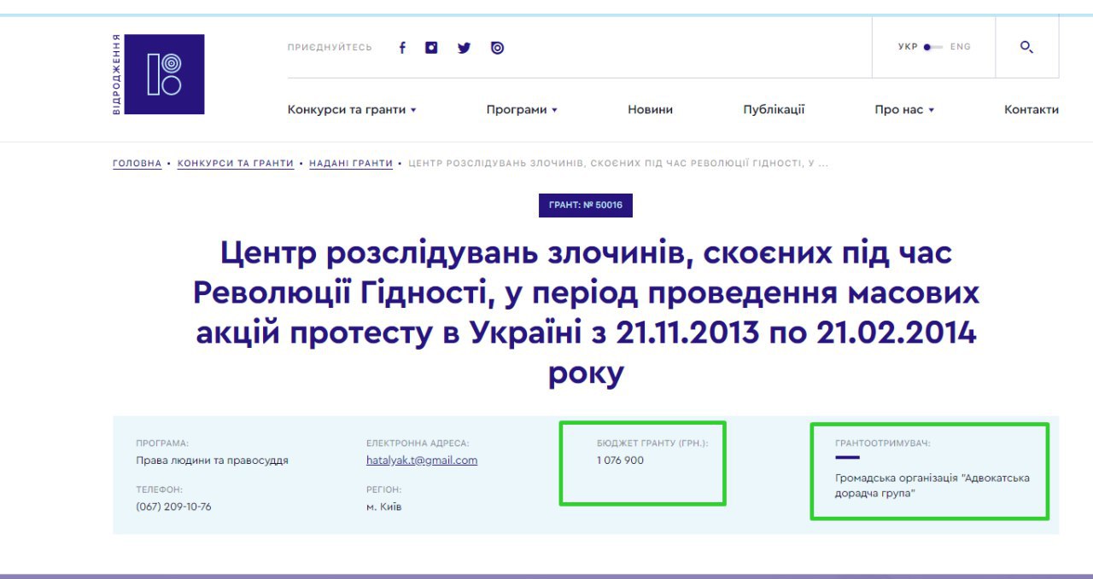The image size is (1093, 579).
Task: Expand the Програми dropdown menu
Action: coord(522,109)
